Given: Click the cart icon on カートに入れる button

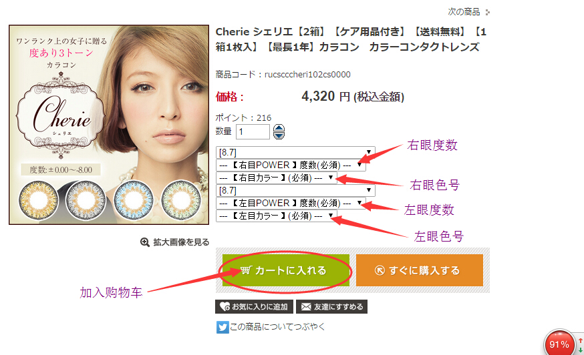Looking at the screenshot, I should (x=246, y=270).
